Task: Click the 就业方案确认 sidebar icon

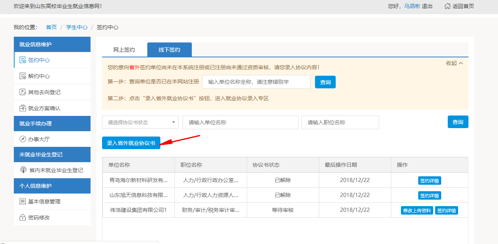Action: tap(23, 108)
